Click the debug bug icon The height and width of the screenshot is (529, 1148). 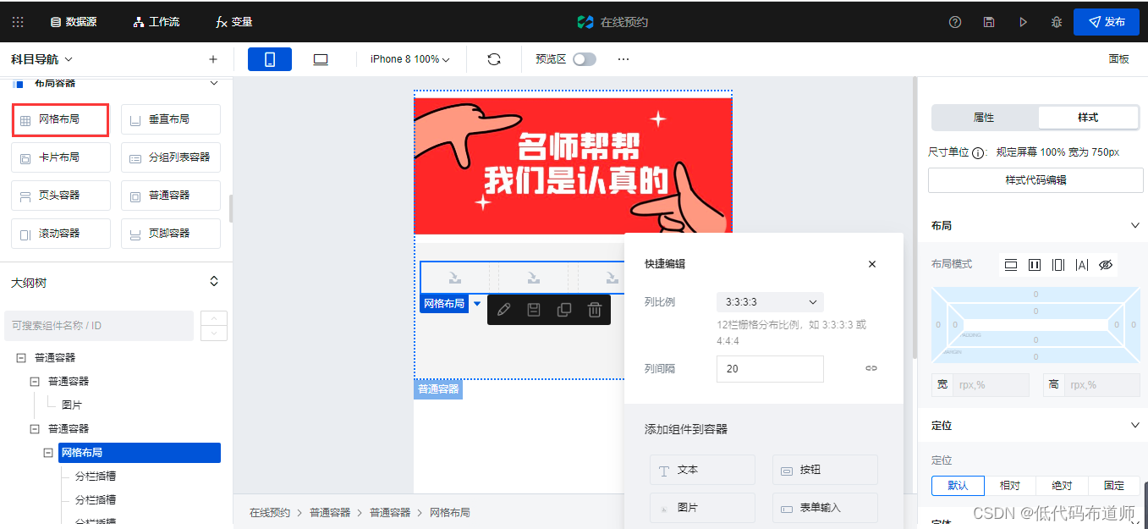(1057, 22)
